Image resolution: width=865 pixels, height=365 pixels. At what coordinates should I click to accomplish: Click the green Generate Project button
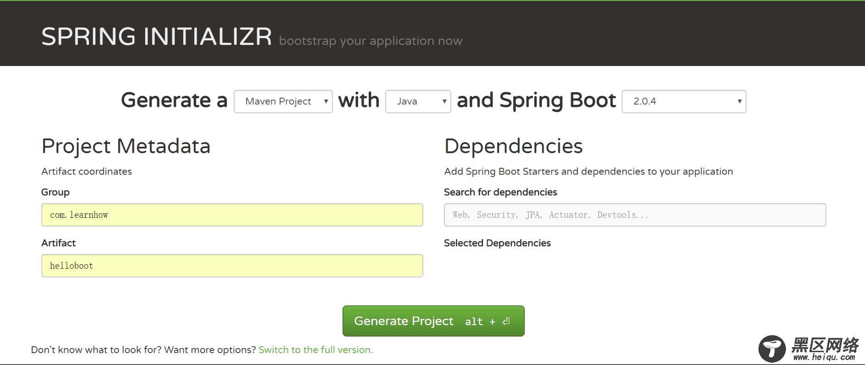pyautogui.click(x=433, y=321)
